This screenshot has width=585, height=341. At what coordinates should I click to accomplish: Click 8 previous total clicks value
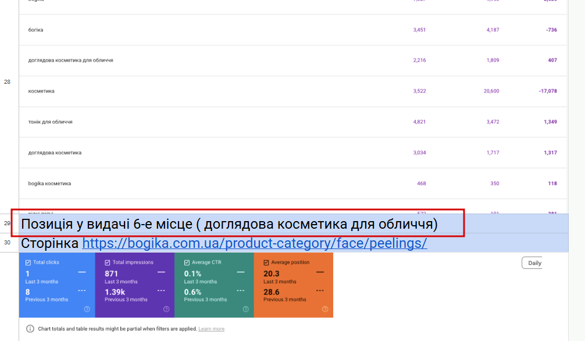[x=27, y=292]
